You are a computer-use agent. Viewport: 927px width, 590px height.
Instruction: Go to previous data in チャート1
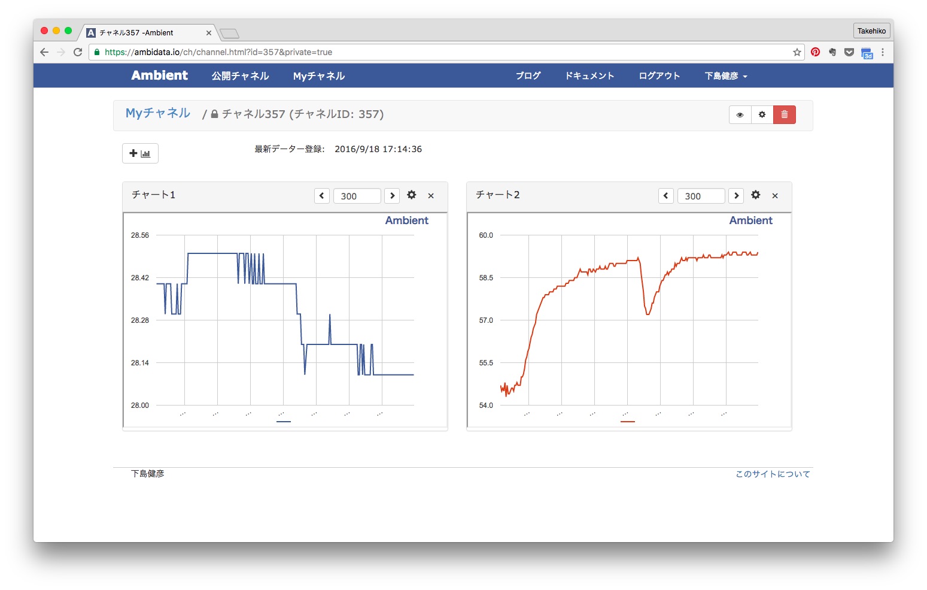point(322,196)
